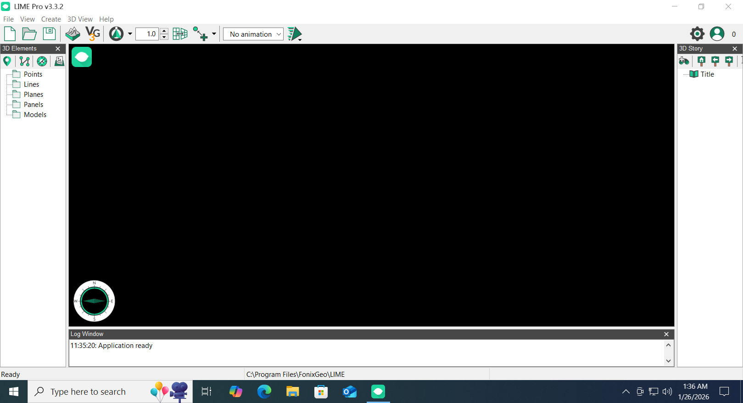Open the dropdown beside the add-point tool

click(214, 34)
